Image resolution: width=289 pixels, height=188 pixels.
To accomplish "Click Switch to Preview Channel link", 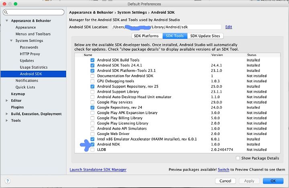I will click(224, 170).
